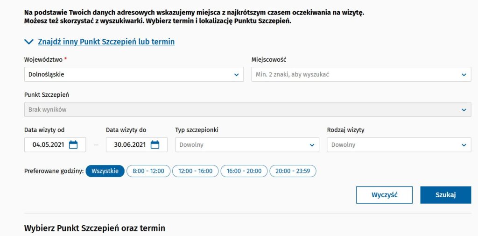Click arrow icon in Punkt Szczepień field
This screenshot has height=236, width=478.
(x=464, y=110)
